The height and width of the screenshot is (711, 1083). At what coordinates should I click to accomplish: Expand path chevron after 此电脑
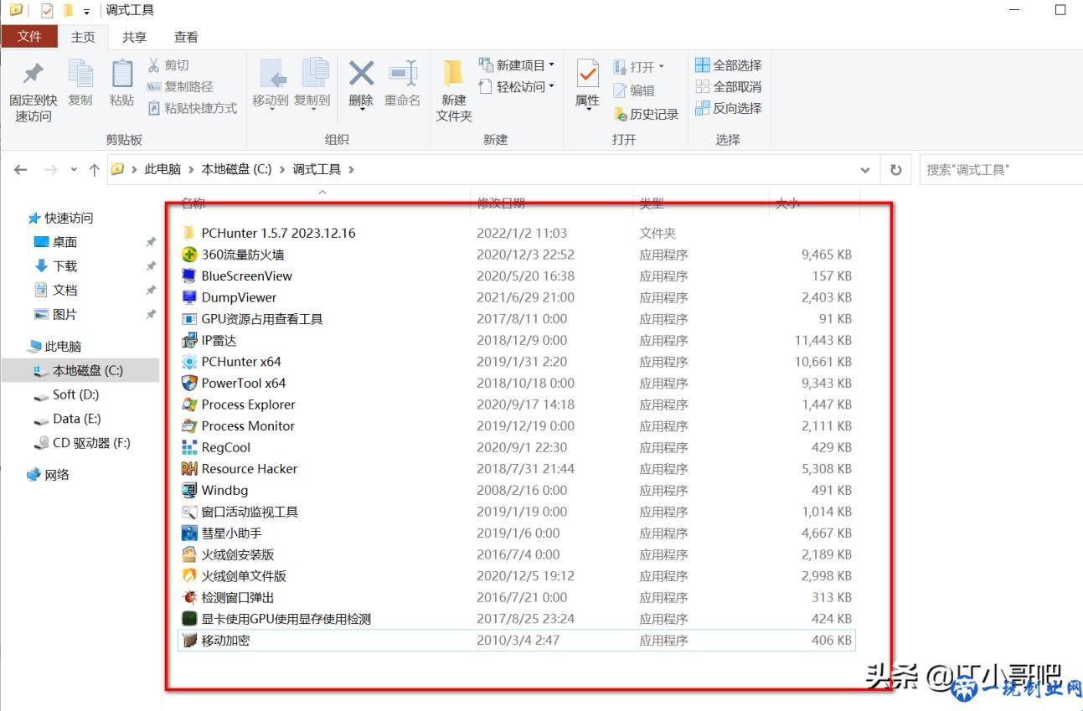point(190,169)
